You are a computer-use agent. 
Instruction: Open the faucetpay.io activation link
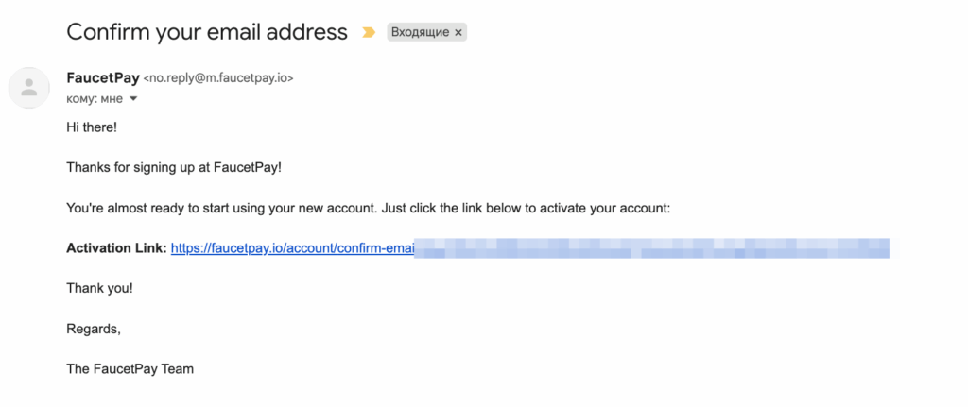coord(292,248)
